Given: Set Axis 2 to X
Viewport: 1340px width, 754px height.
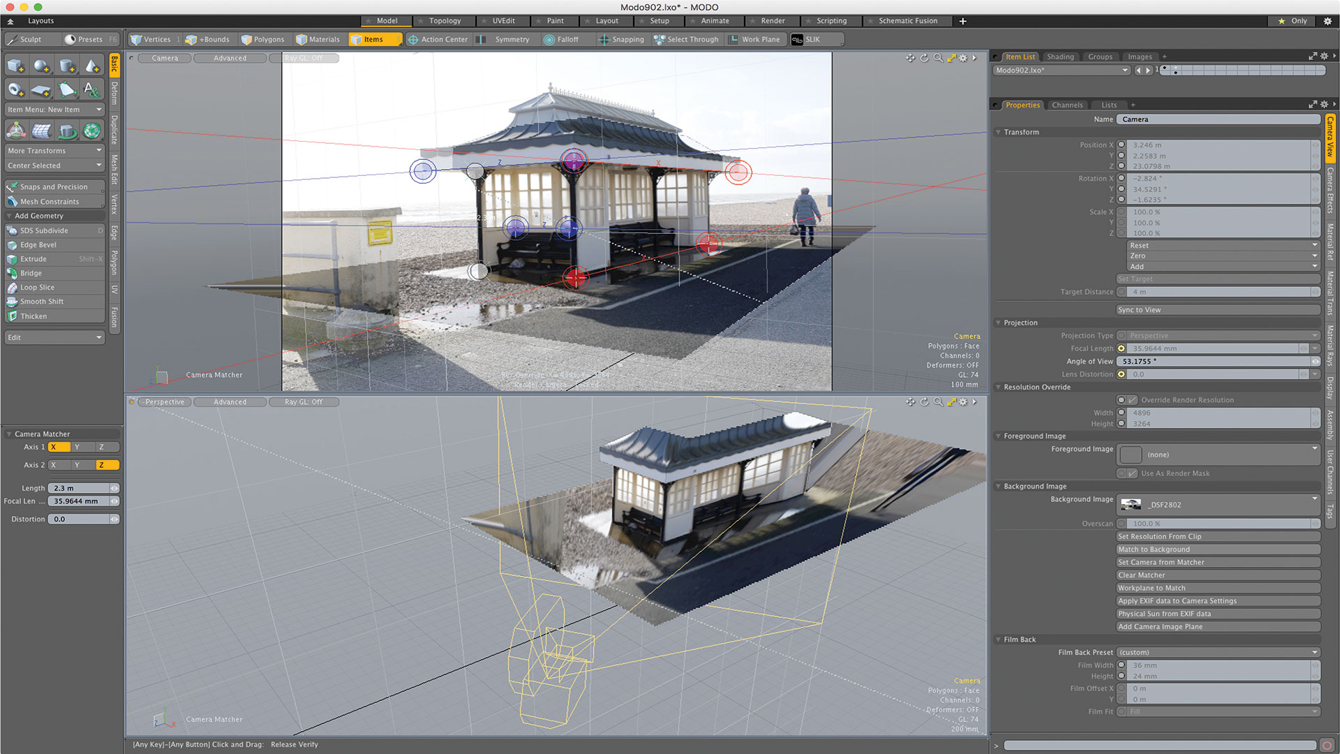Looking at the screenshot, I should point(59,465).
